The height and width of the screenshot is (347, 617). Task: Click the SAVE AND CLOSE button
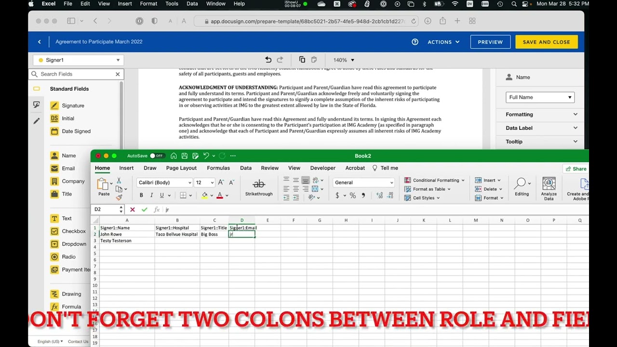pos(546,42)
